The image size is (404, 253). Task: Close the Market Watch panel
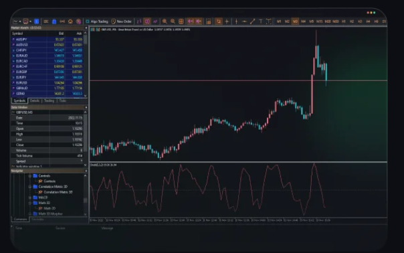[86, 28]
